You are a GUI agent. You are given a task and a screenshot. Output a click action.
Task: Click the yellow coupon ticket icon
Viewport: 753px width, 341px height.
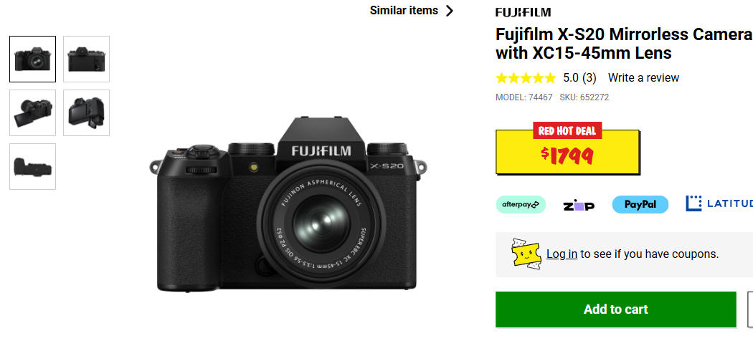pyautogui.click(x=526, y=253)
